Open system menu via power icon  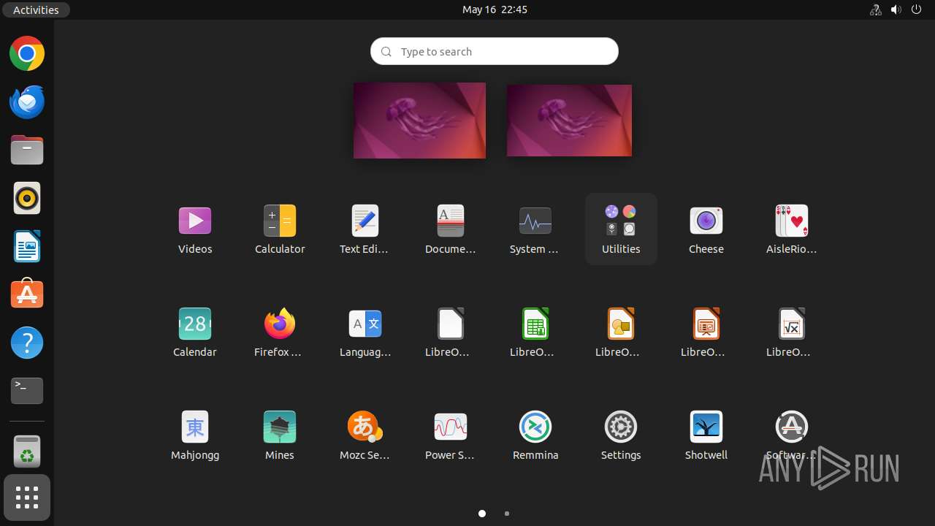917,9
